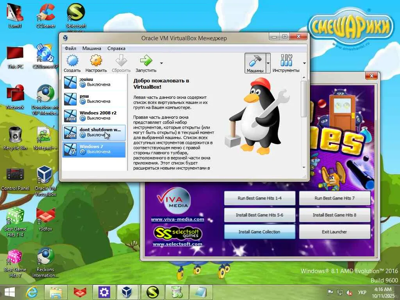
Task: Select Best Game Hits 7 desktop icon
Action: point(15,263)
